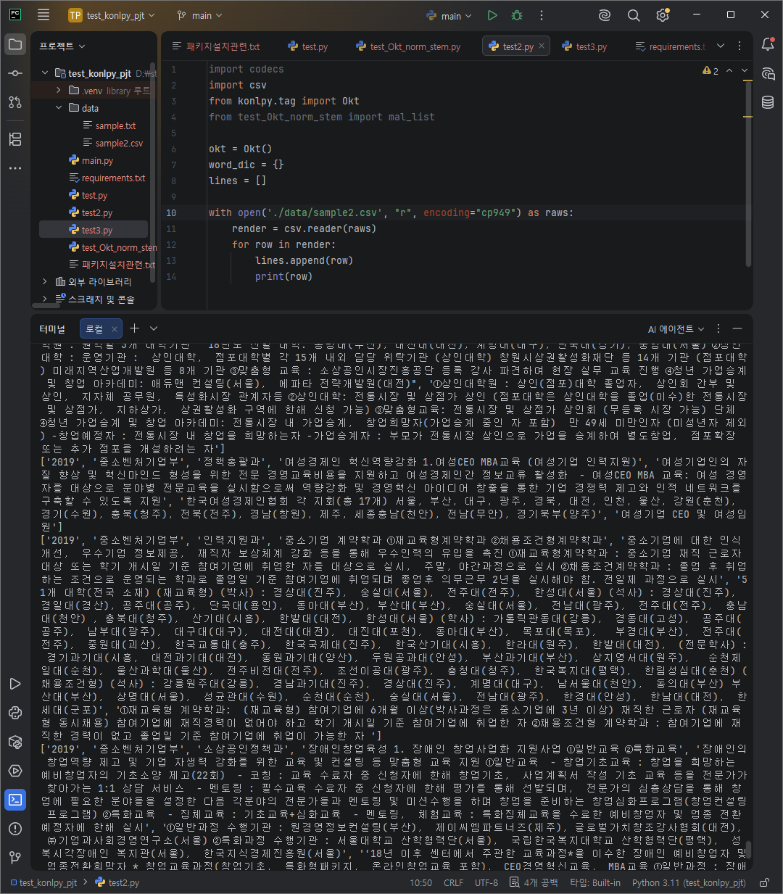Screen dimensions: 783x894
Task: Open run configuration main dropdown
Action: click(449, 15)
